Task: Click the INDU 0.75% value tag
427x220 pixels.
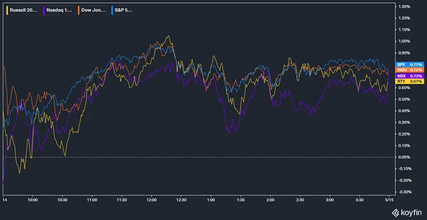Action: click(x=409, y=70)
